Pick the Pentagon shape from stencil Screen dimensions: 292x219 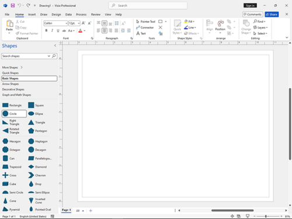(38, 131)
